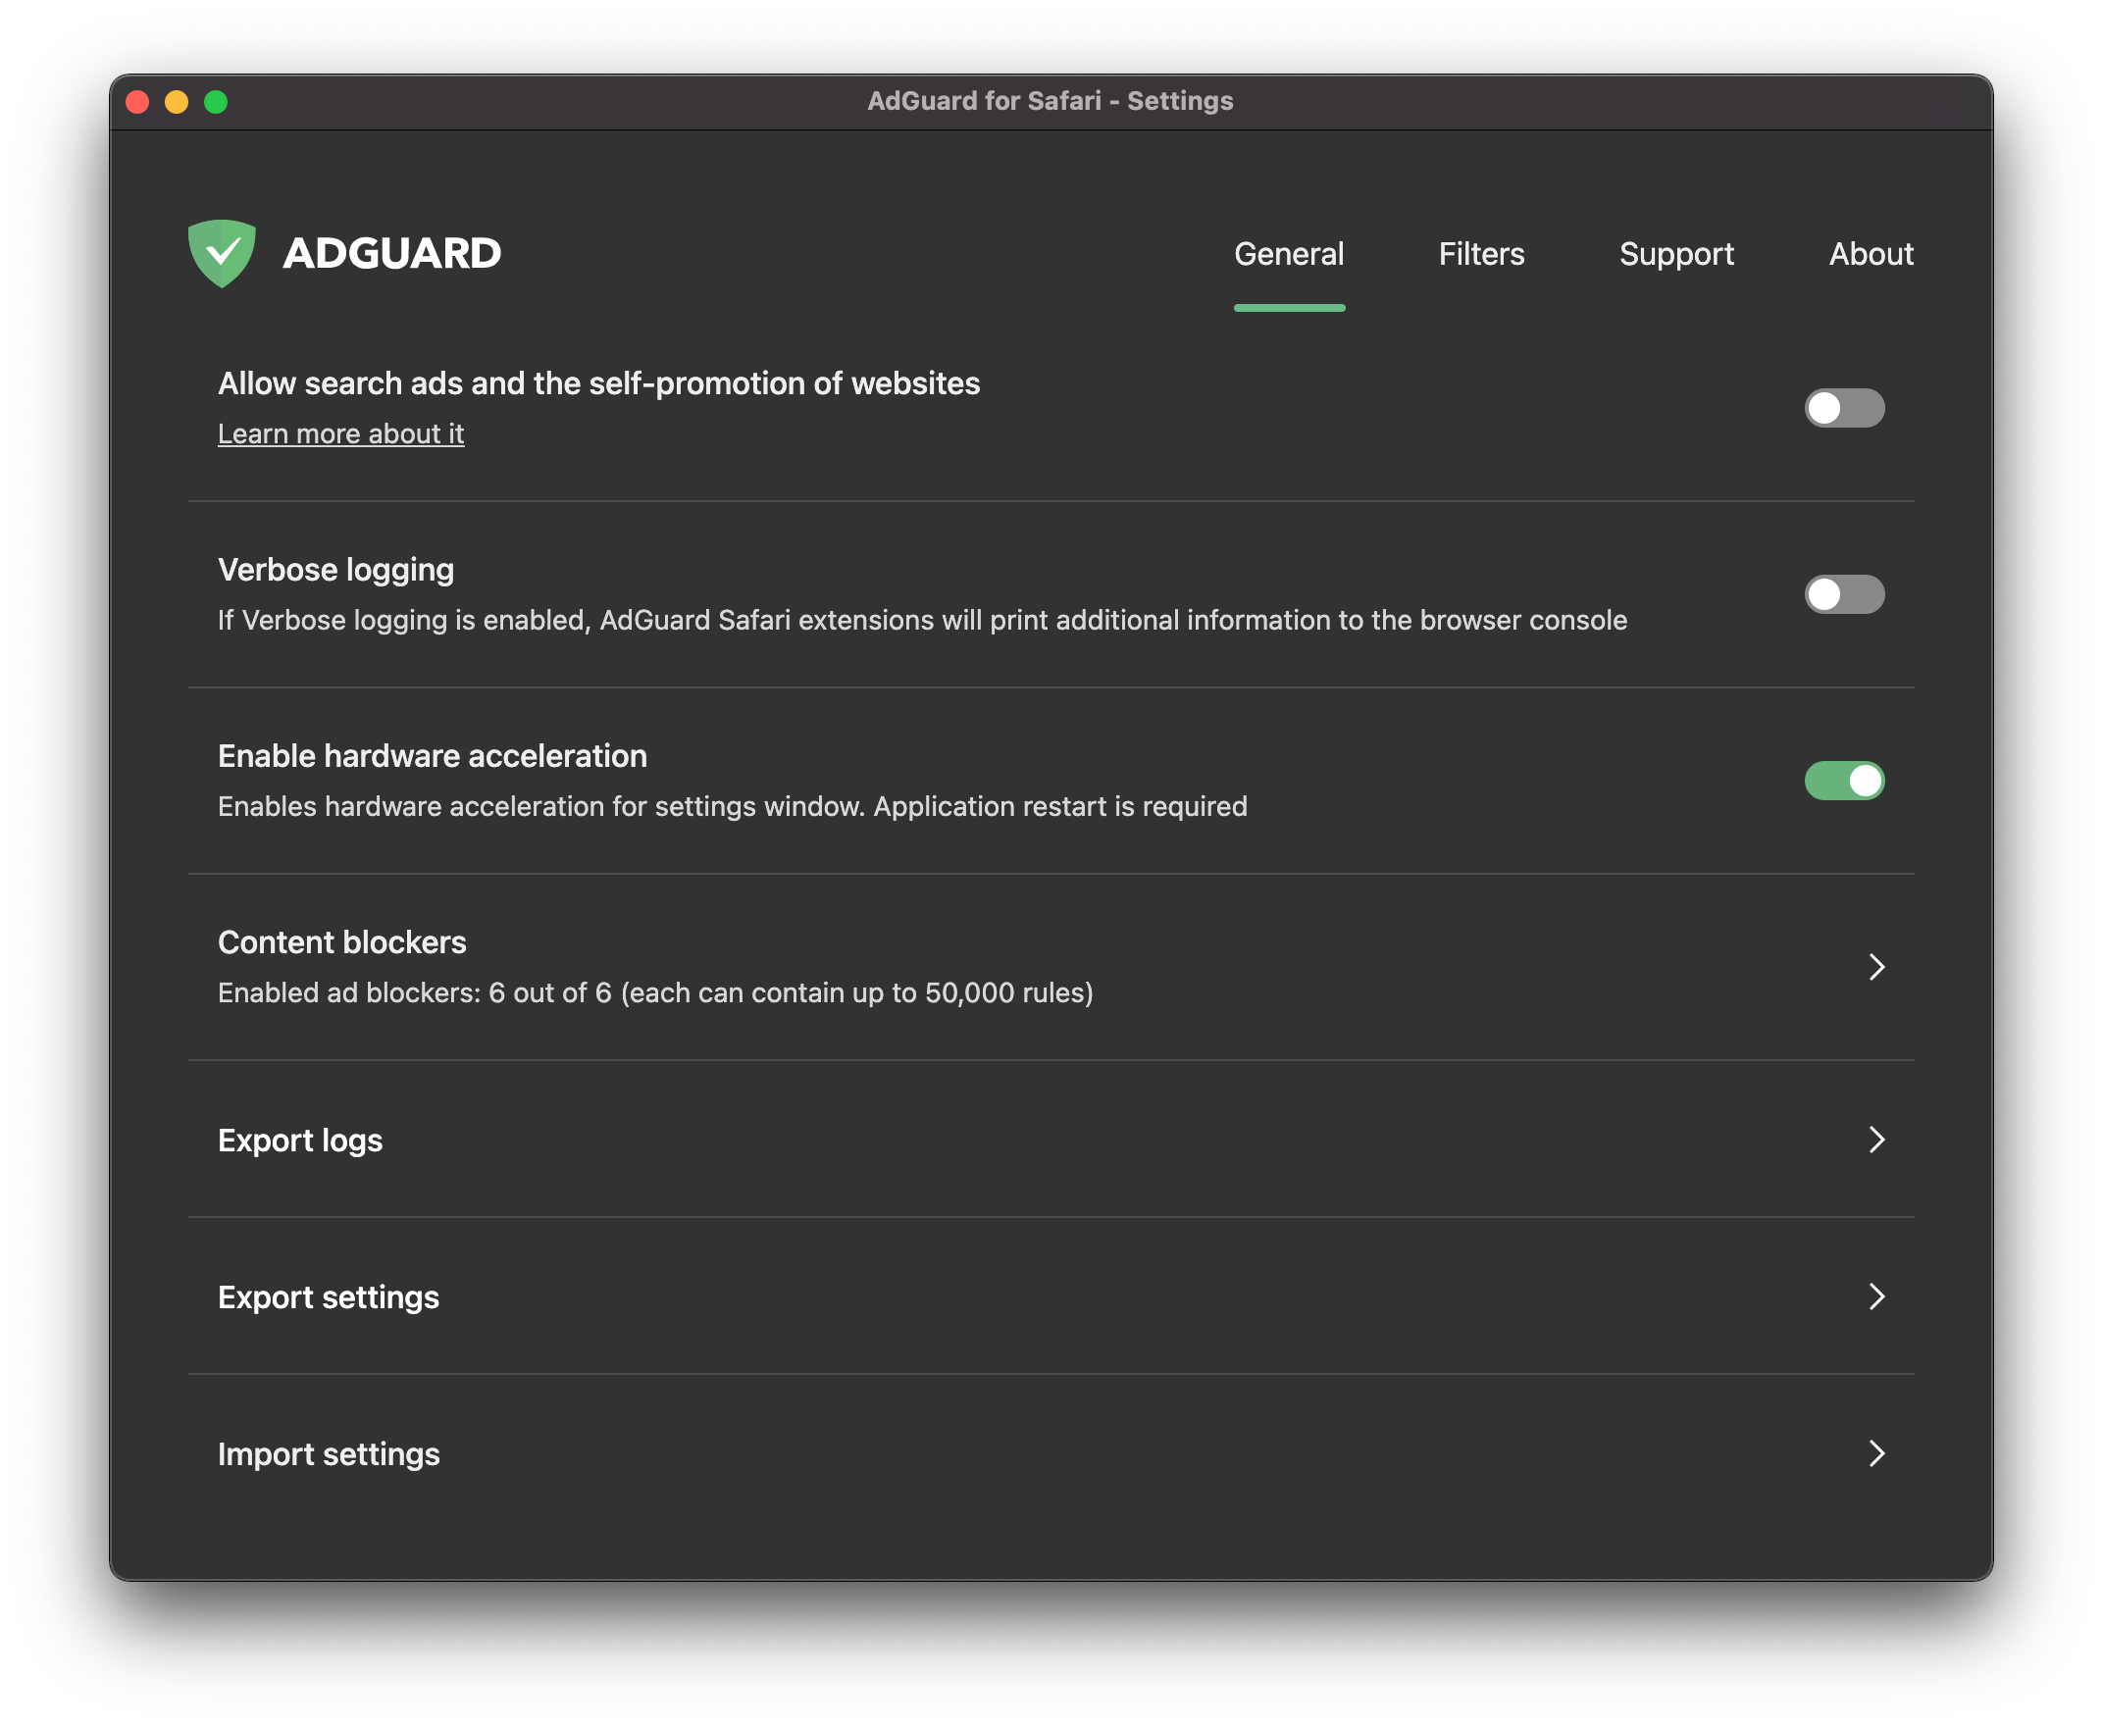This screenshot has width=2103, height=1726.
Task: Select the Export settings label
Action: [x=329, y=1297]
